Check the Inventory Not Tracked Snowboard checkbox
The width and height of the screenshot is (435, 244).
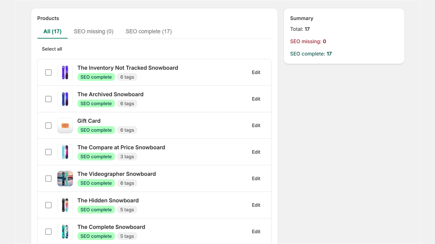(48, 72)
